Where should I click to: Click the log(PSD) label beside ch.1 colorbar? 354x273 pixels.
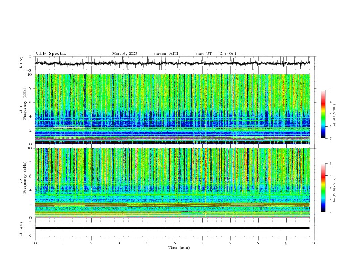335,116
